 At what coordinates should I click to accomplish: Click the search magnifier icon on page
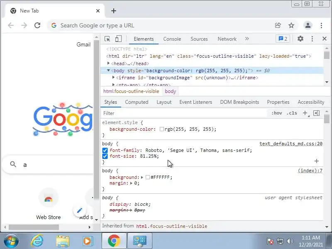13,164
